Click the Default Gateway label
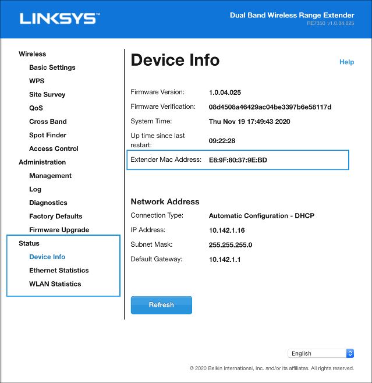Screen dimensions: 372x383 [x=157, y=259]
